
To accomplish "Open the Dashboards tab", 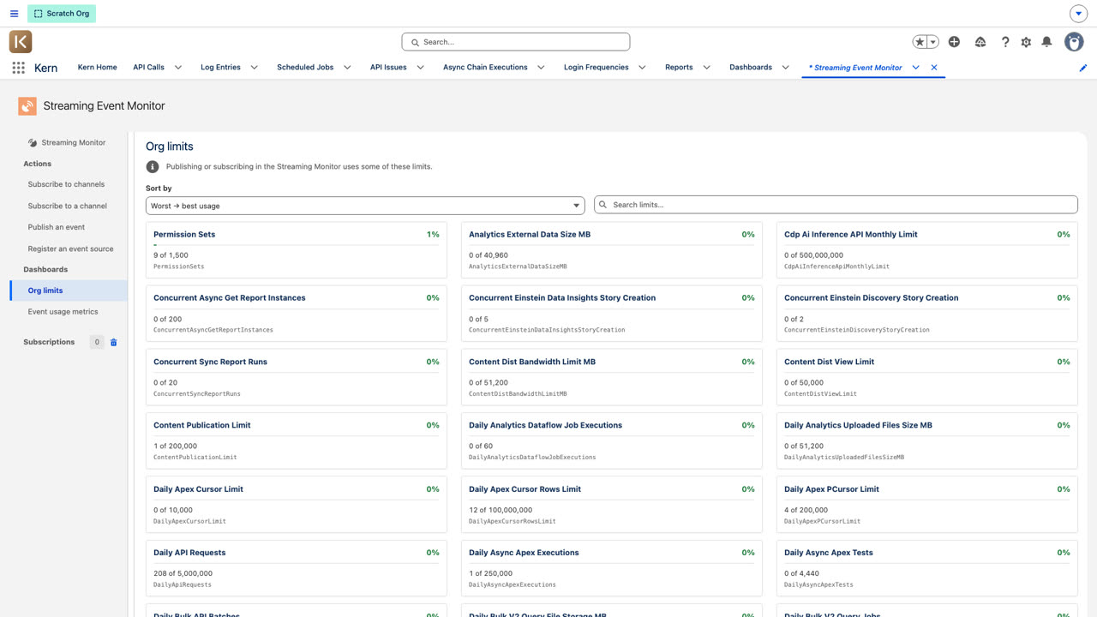I will pyautogui.click(x=751, y=68).
